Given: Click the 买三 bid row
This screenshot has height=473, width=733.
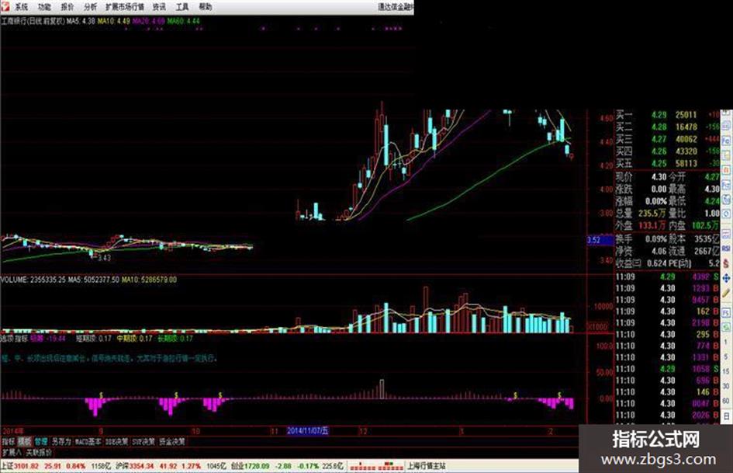Looking at the screenshot, I should pyautogui.click(x=666, y=139).
